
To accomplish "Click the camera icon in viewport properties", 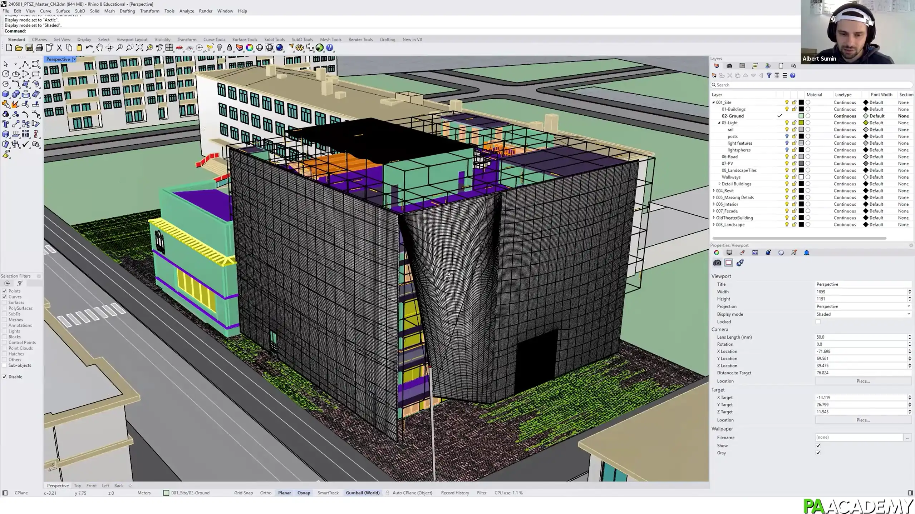I will [x=717, y=263].
